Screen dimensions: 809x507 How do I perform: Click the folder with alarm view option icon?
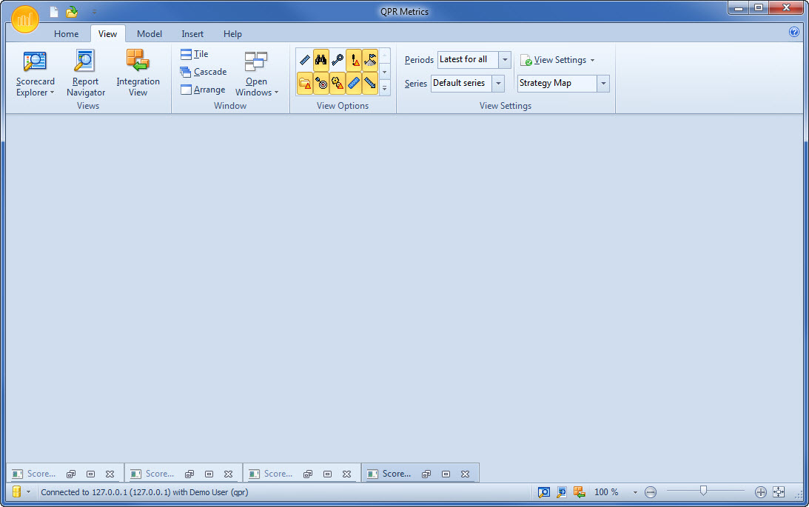(304, 83)
